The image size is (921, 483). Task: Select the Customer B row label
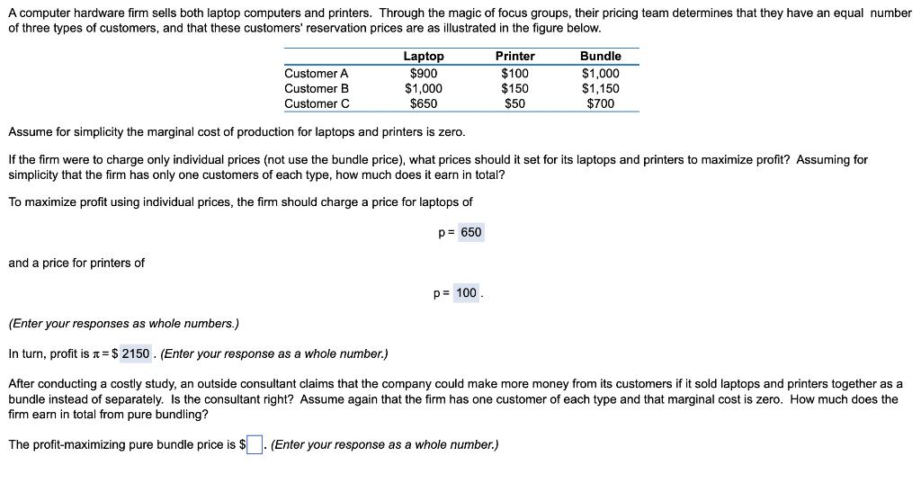point(316,88)
